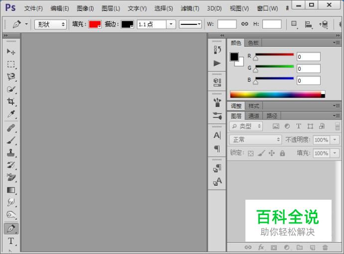
Task: Switch to the 色板 tab
Action: 253,43
